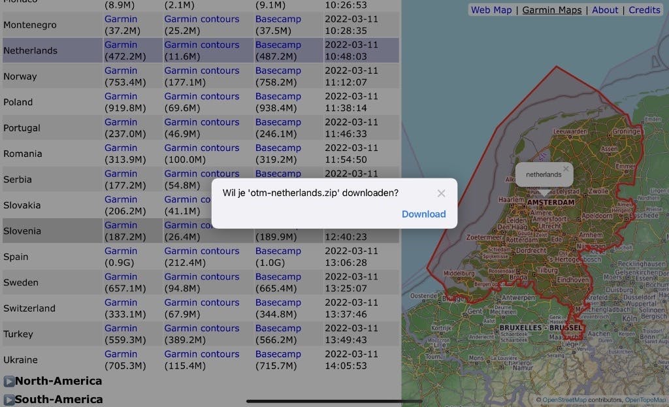
Task: Select the Switzerland country name cell
Action: click(52, 308)
